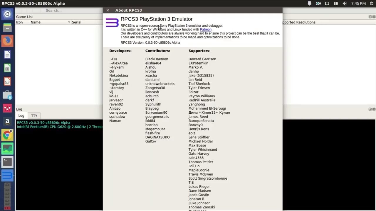
Task: Open LibreOffice Calc from the dock
Action: point(7,68)
